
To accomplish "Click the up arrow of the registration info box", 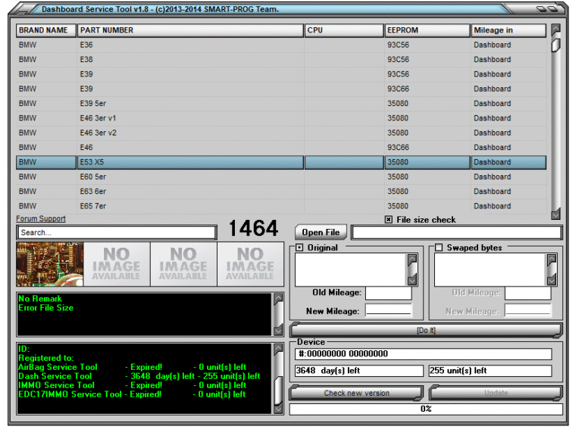I will (x=278, y=349).
